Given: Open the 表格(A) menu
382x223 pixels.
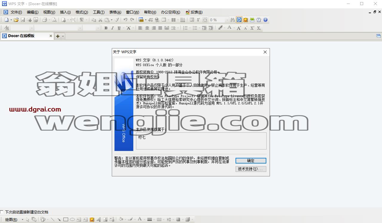Looking at the screenshot, I should coord(115,12).
